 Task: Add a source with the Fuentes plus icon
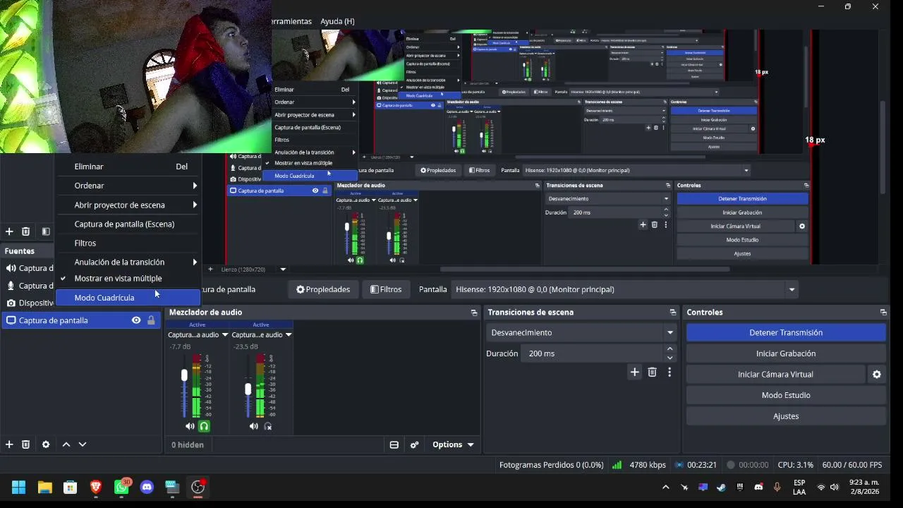point(9,445)
